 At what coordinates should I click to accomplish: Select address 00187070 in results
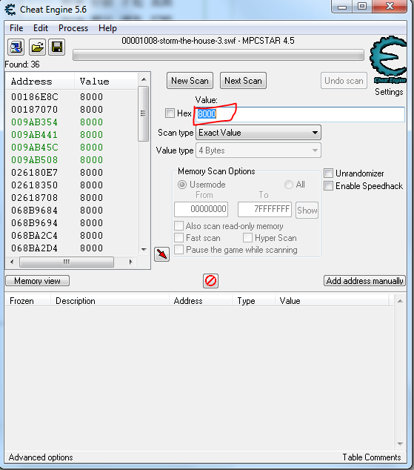click(x=34, y=110)
